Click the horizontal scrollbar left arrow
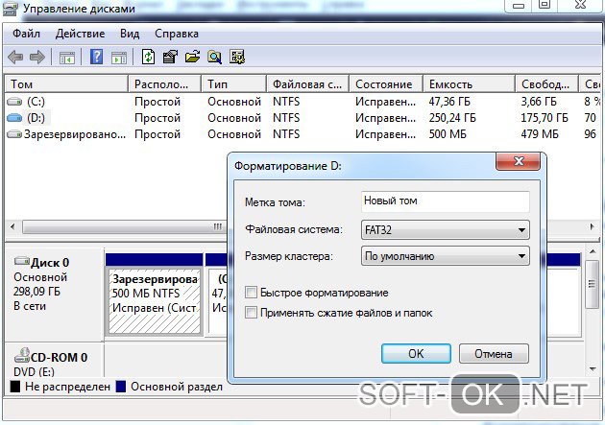The width and height of the screenshot is (605, 425). tap(12, 227)
